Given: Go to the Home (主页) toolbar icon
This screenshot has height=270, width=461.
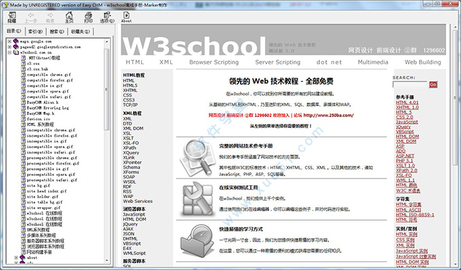Looking at the screenshot, I should click(69, 17).
